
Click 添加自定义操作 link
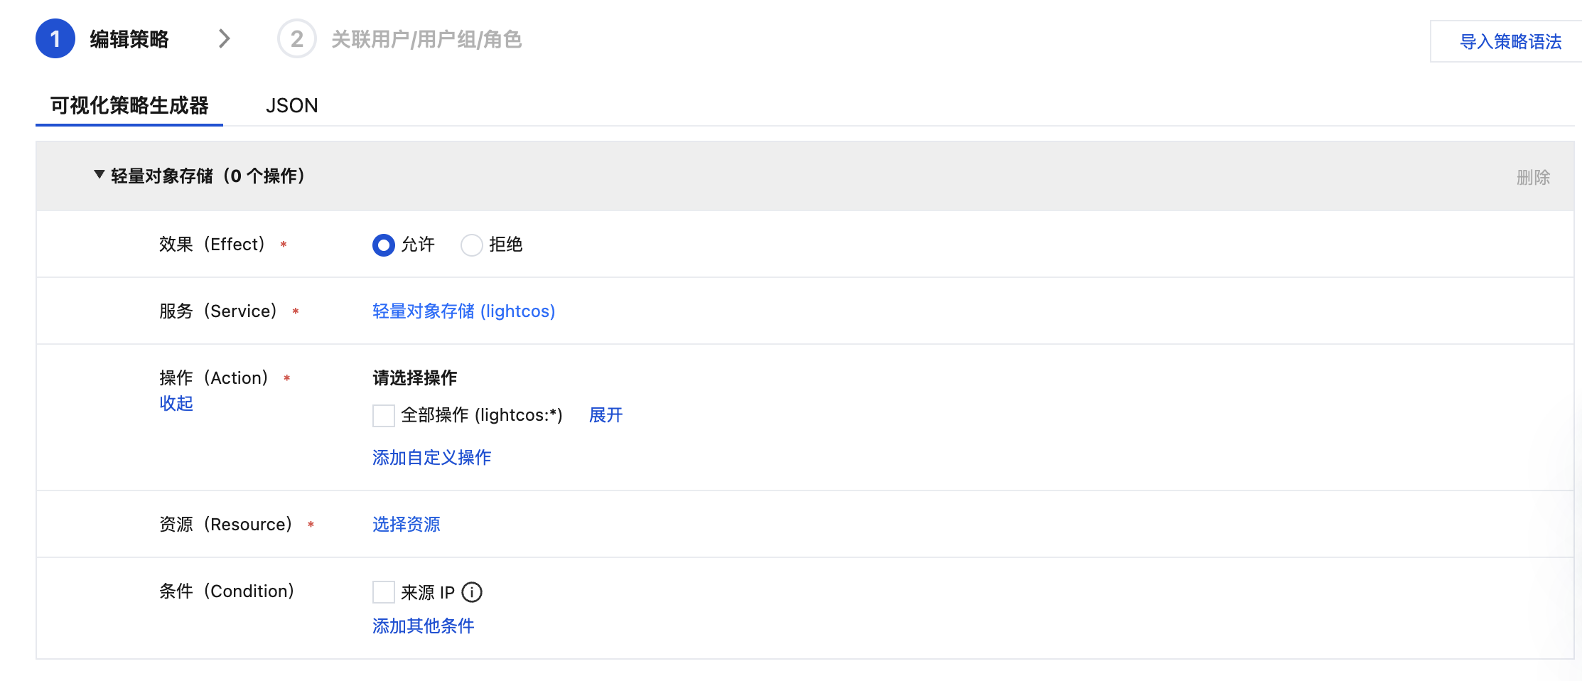(431, 458)
